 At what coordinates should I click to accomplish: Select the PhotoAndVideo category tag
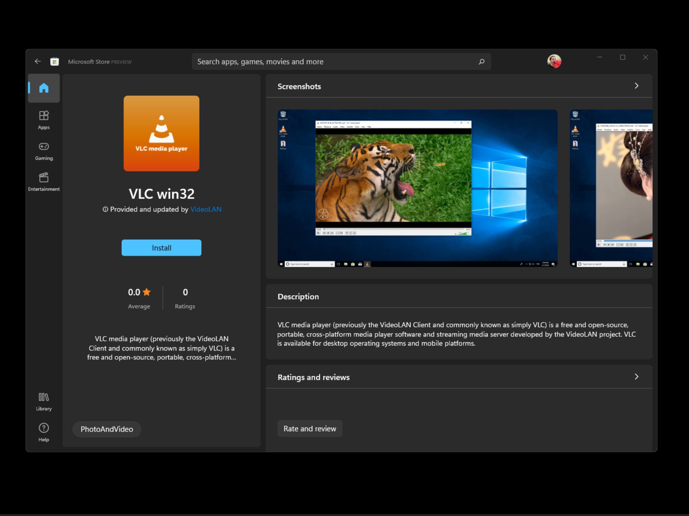pyautogui.click(x=107, y=429)
